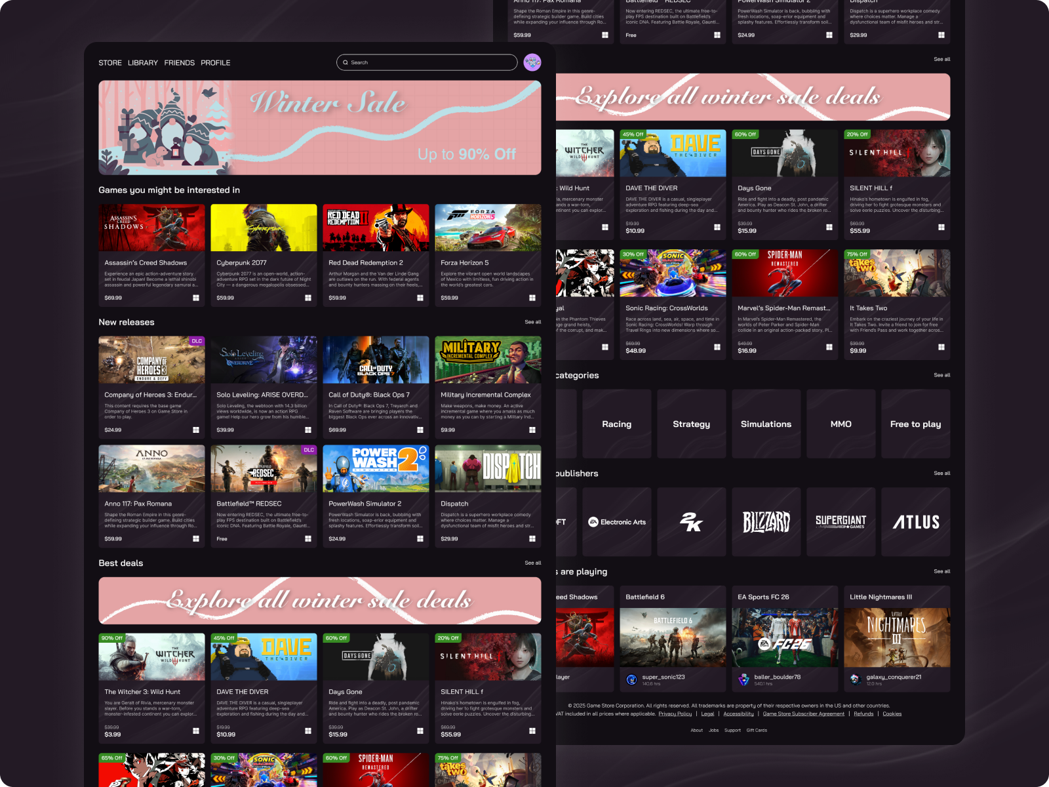Open baller_boulder78's avatar icon
This screenshot has height=787, width=1049.
pyautogui.click(x=743, y=679)
